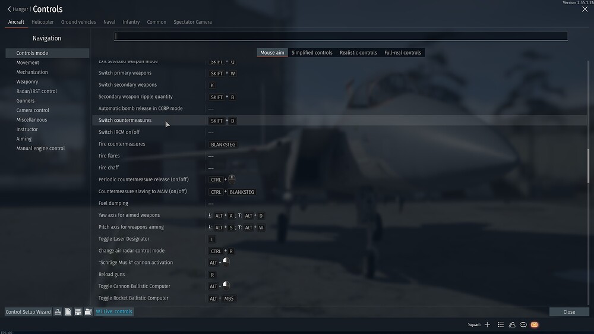Select the Realistic controls mode
This screenshot has width=594, height=334.
click(358, 53)
